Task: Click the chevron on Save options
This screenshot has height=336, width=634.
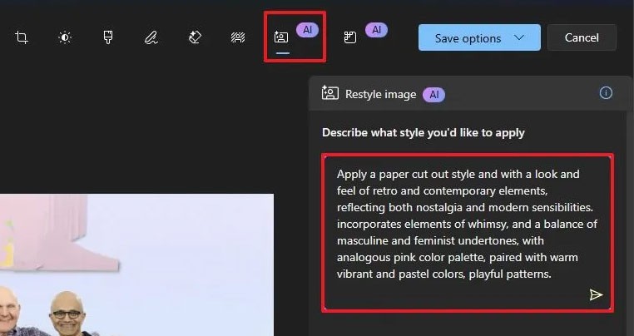Action: pyautogui.click(x=520, y=37)
